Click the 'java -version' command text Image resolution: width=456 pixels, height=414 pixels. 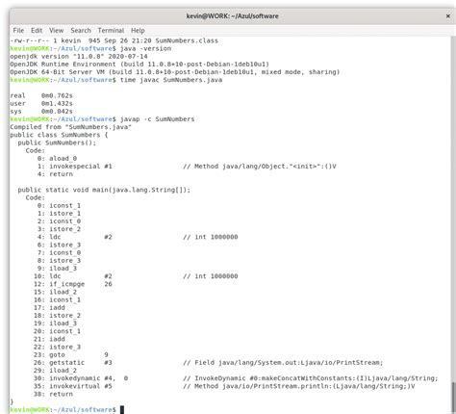click(x=145, y=48)
